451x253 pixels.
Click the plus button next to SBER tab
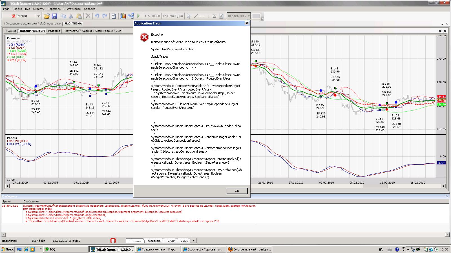tap(193, 241)
